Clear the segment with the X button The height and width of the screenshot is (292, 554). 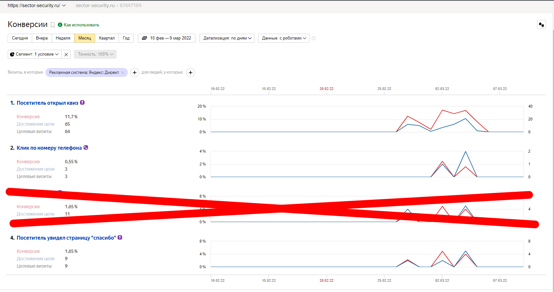[x=66, y=54]
